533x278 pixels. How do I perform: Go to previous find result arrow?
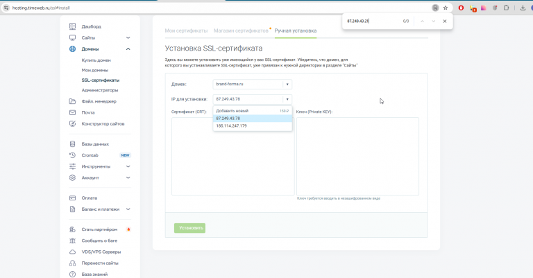point(422,21)
